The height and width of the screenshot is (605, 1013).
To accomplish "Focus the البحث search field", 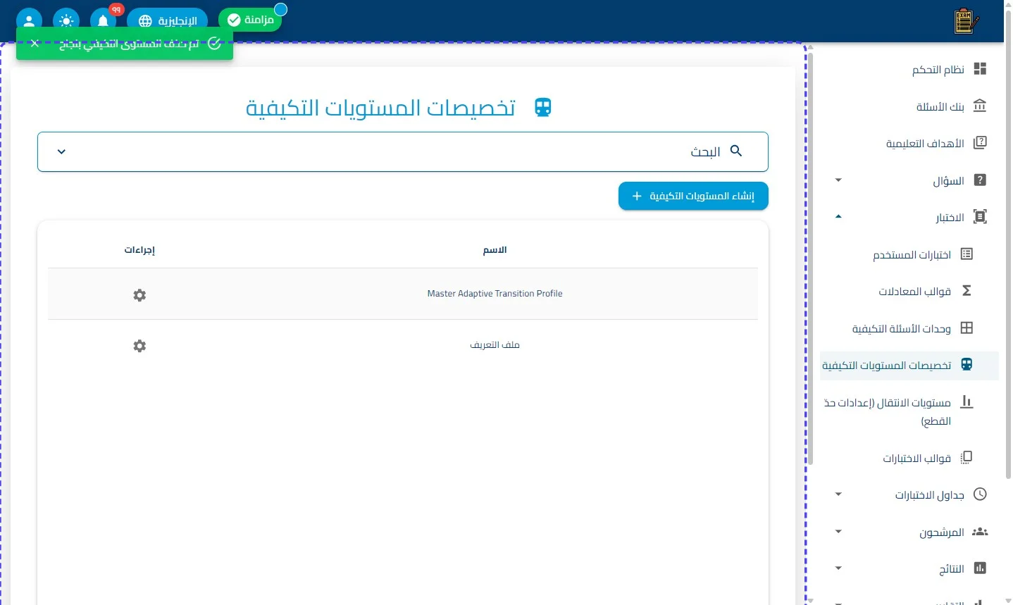I will click(x=403, y=151).
